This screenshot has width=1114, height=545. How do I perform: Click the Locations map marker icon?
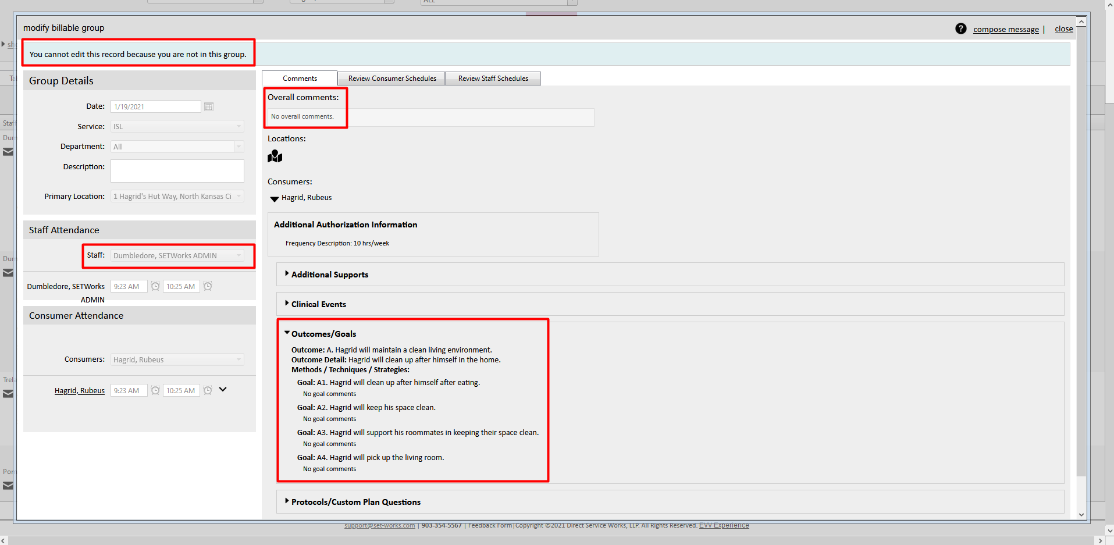(x=275, y=156)
